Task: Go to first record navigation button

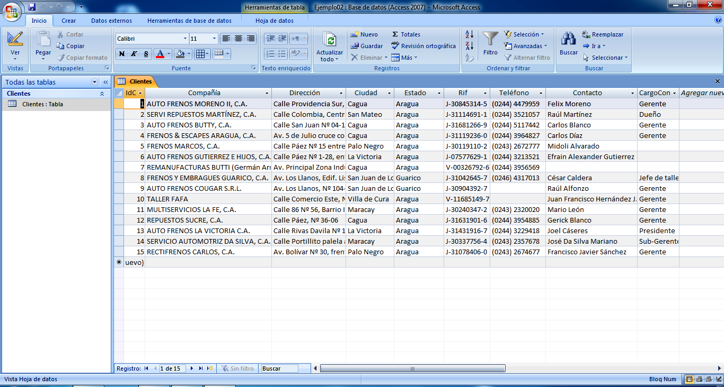Action: tap(146, 368)
